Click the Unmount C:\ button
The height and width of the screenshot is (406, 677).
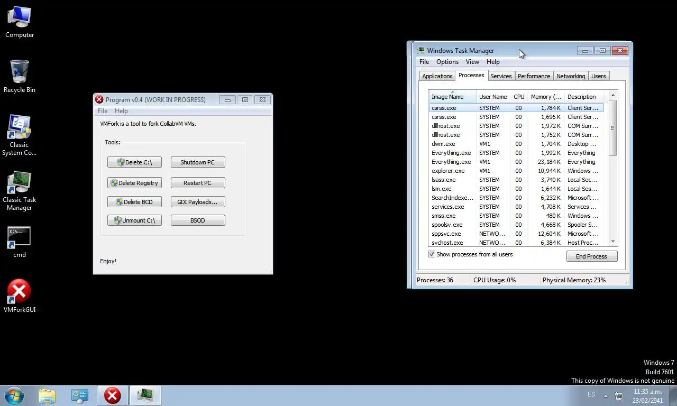(134, 220)
